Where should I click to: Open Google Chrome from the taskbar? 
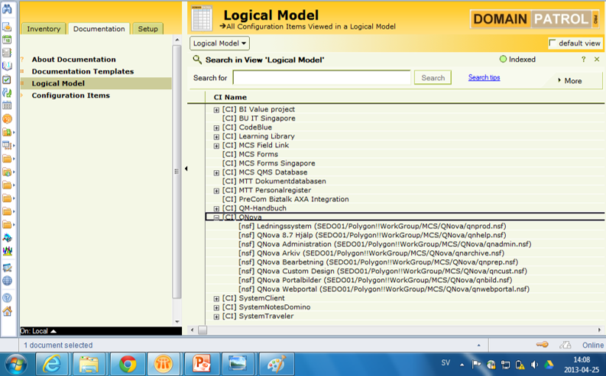[x=128, y=364]
